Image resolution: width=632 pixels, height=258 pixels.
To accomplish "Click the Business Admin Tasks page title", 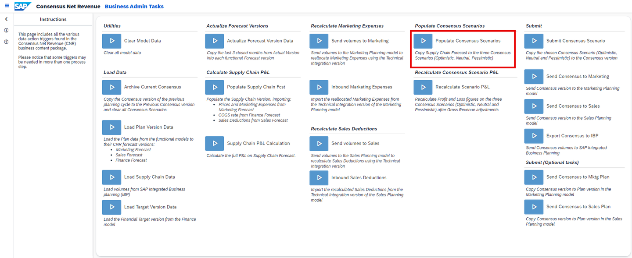I will coord(134,7).
